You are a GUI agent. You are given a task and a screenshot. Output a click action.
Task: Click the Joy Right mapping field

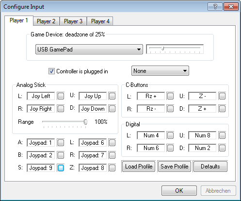pyautogui.click(x=41, y=109)
